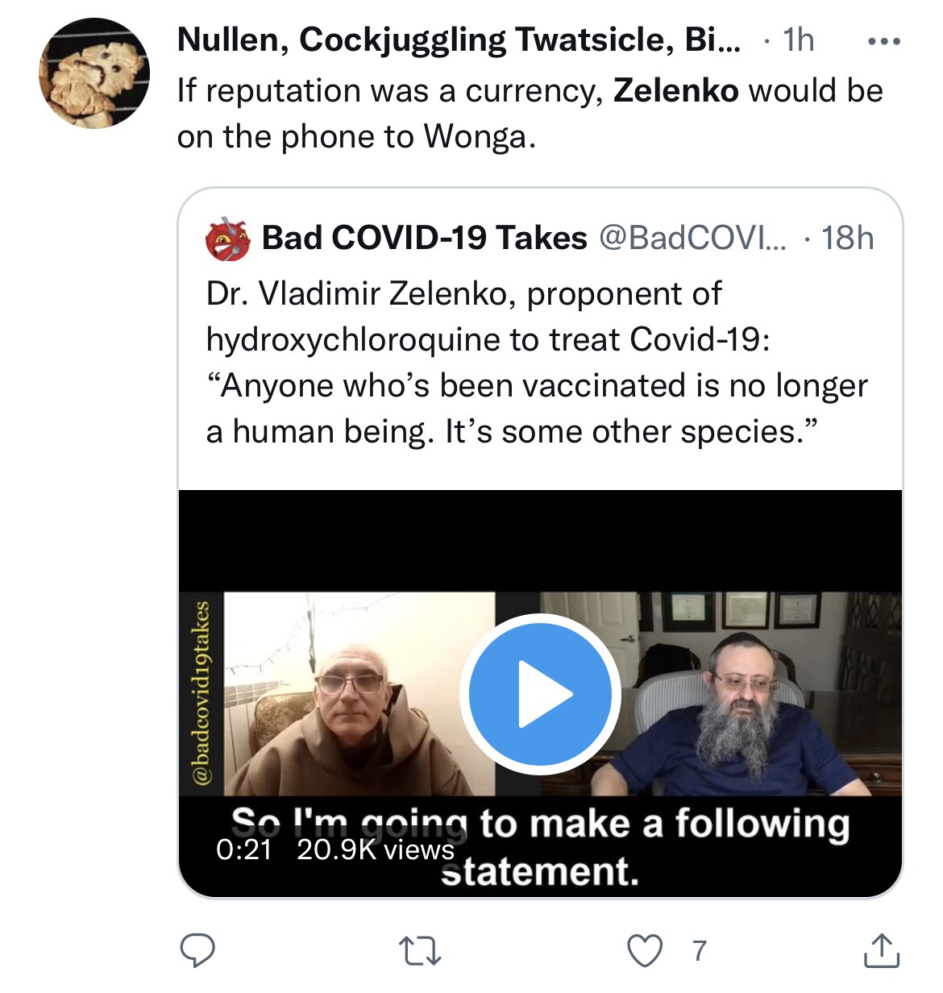Click the bold Zelenko keyword
This screenshot has width=943, height=993.
(x=675, y=91)
